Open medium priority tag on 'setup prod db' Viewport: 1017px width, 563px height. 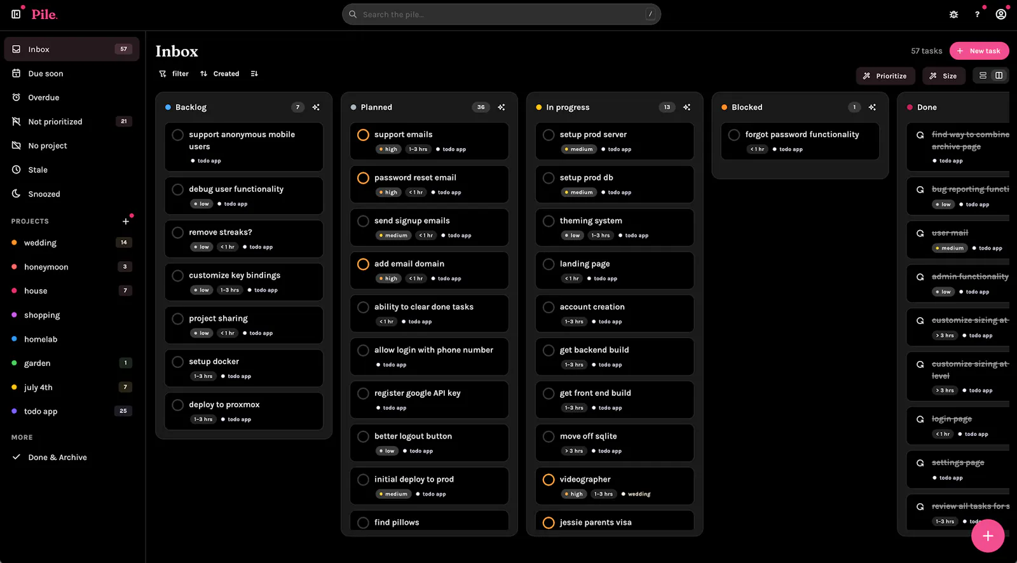579,193
